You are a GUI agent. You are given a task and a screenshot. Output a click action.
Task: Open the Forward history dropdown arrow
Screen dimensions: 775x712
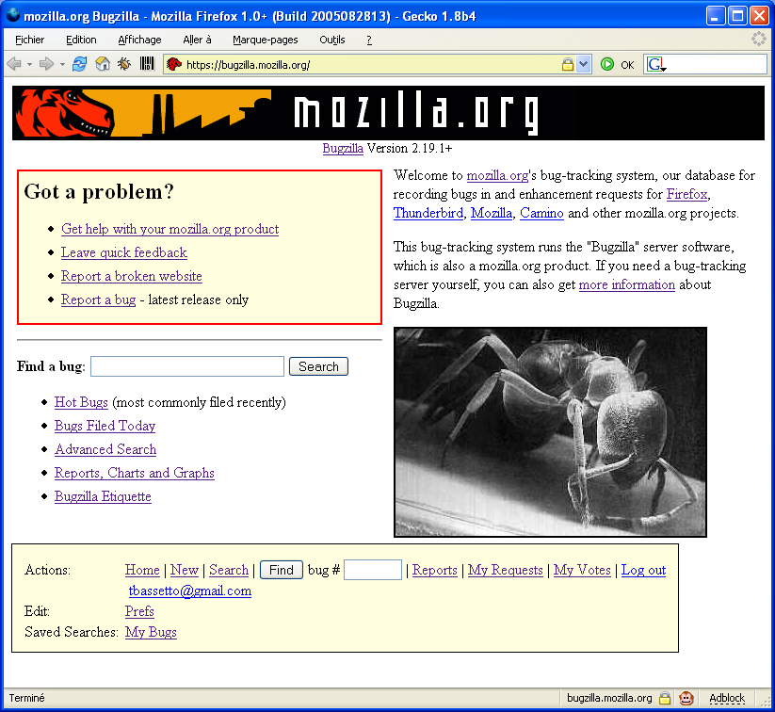pyautogui.click(x=62, y=65)
